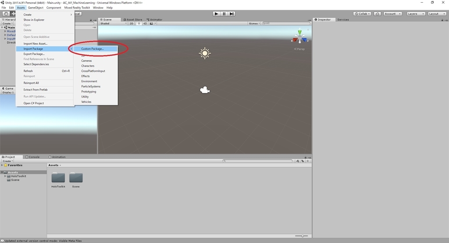Toggle scene effects image icon

tap(151, 24)
